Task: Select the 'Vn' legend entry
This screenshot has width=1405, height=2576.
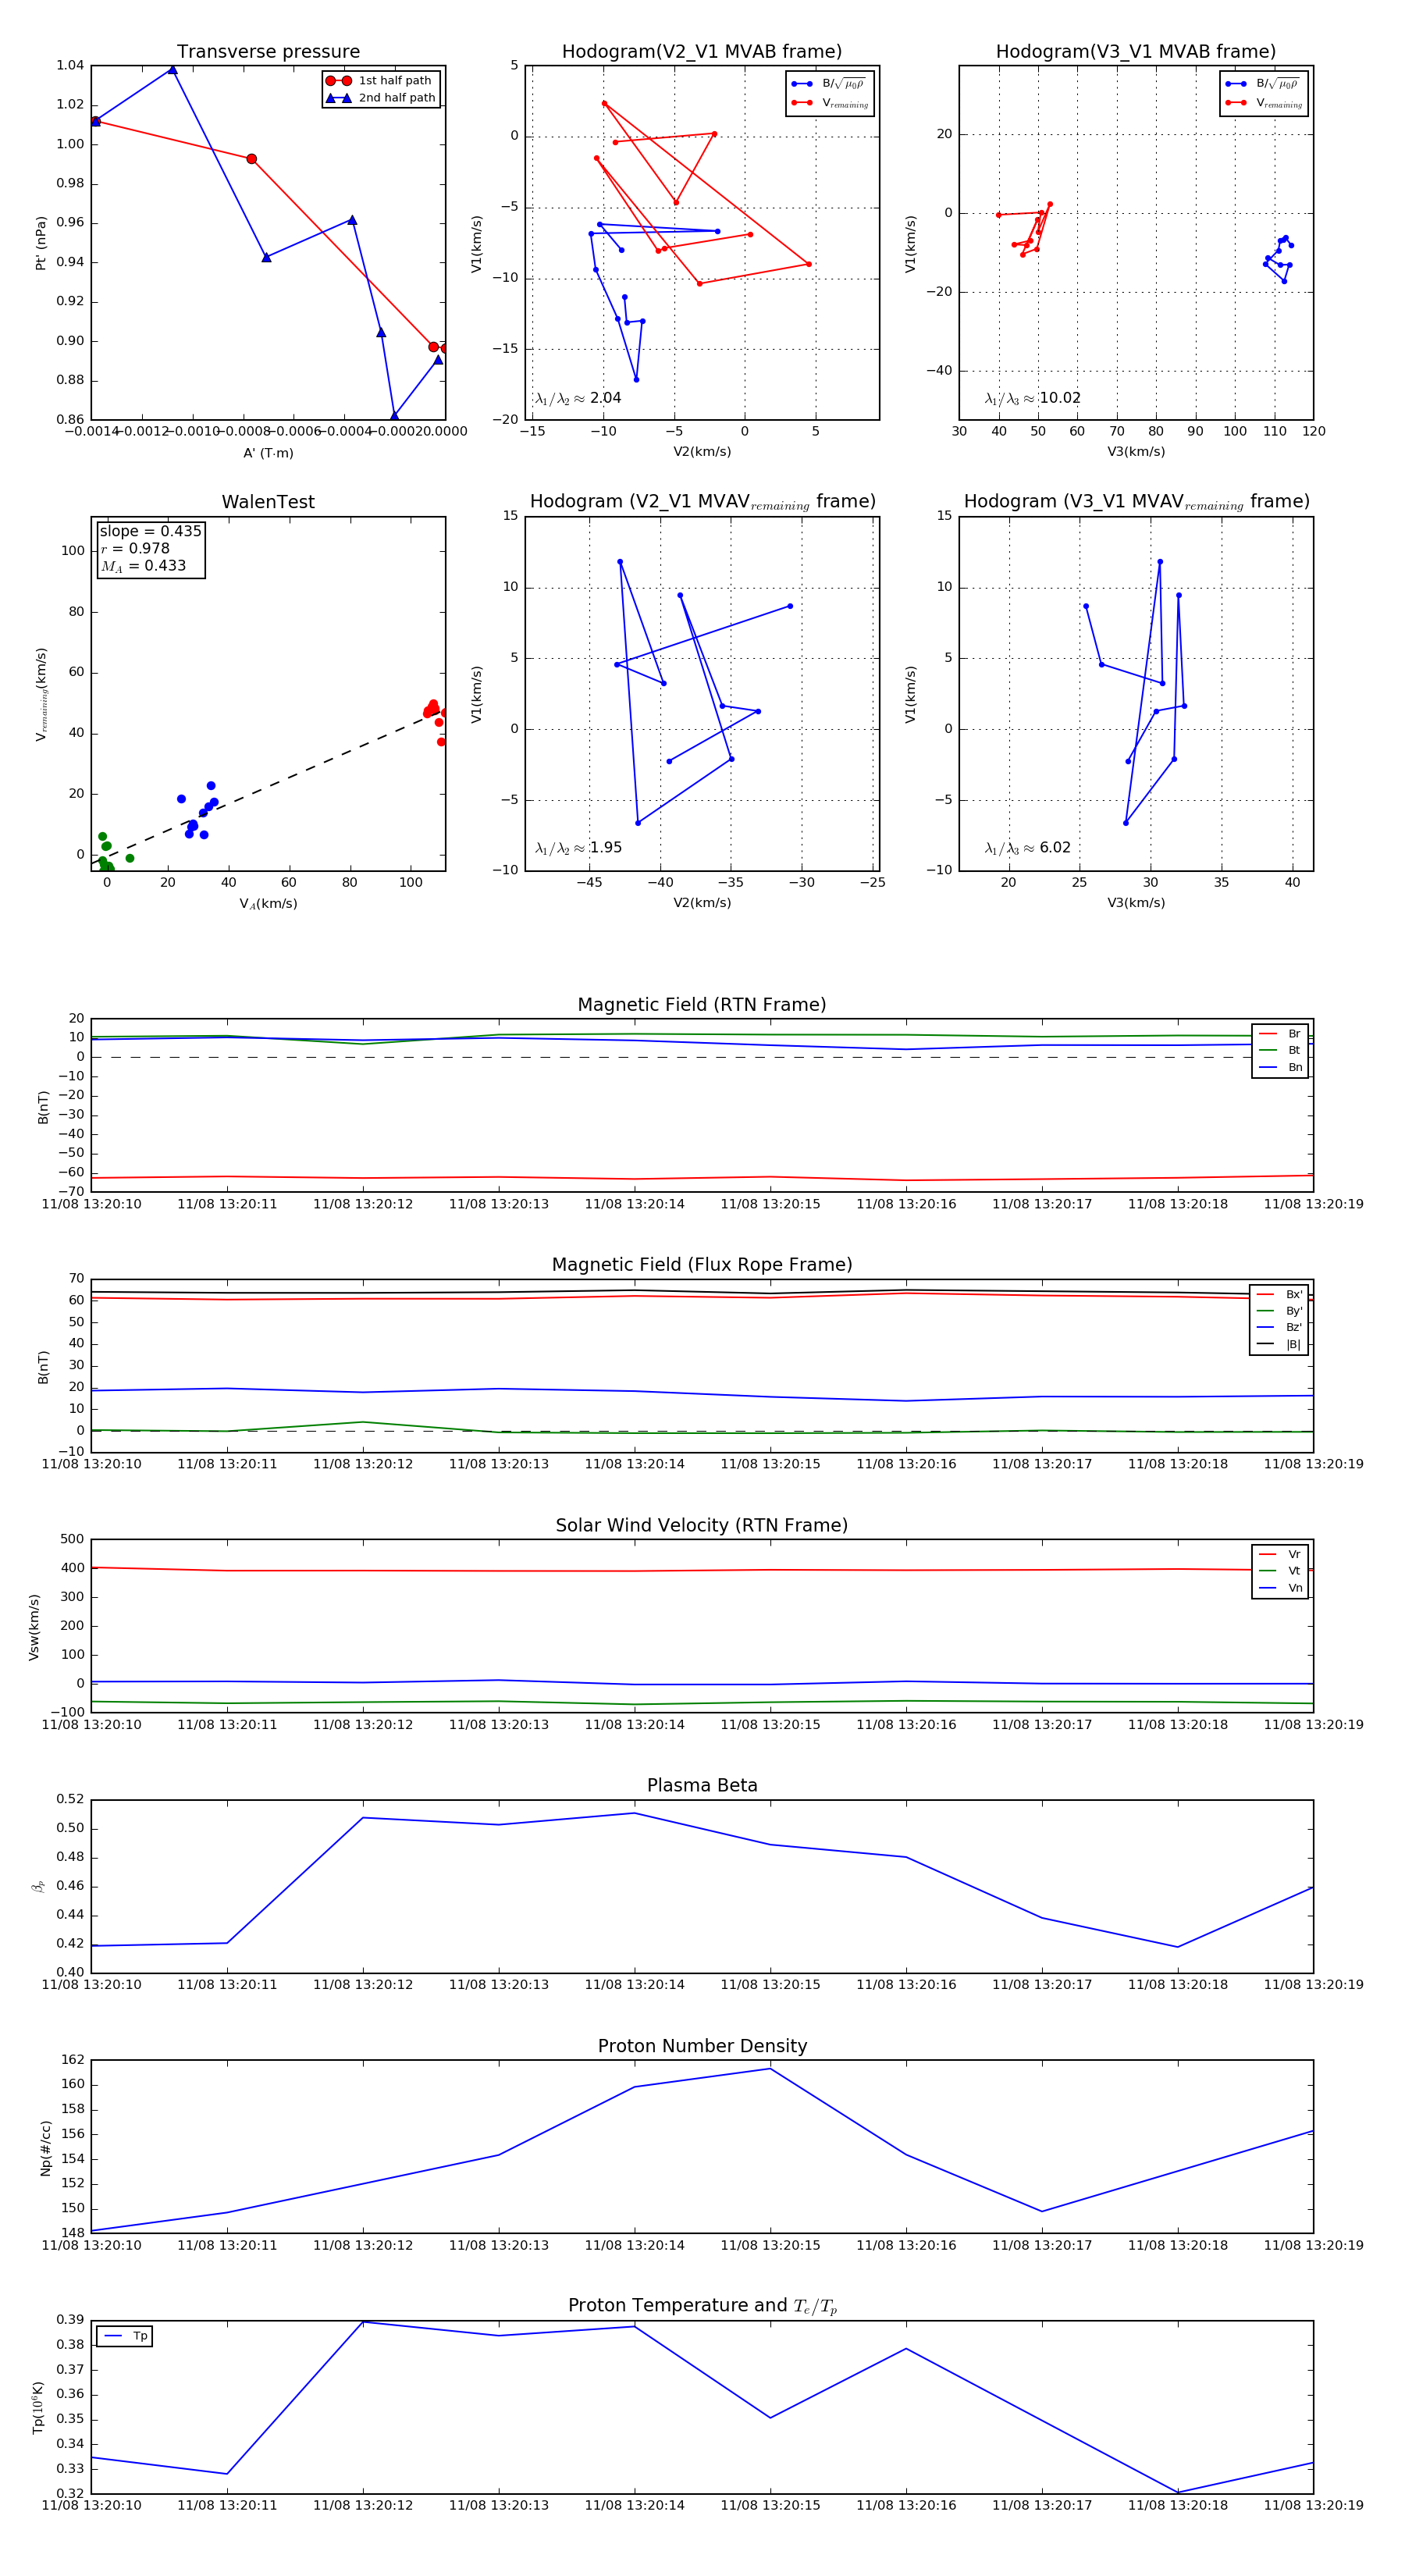Action: coord(1280,1588)
